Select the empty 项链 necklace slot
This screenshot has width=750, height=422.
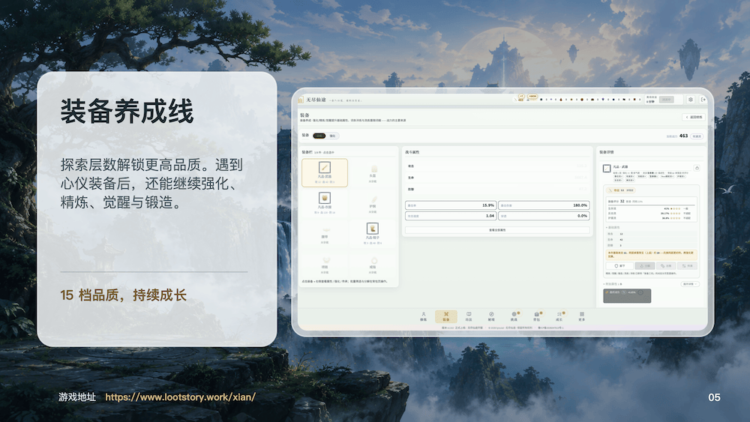click(x=324, y=265)
